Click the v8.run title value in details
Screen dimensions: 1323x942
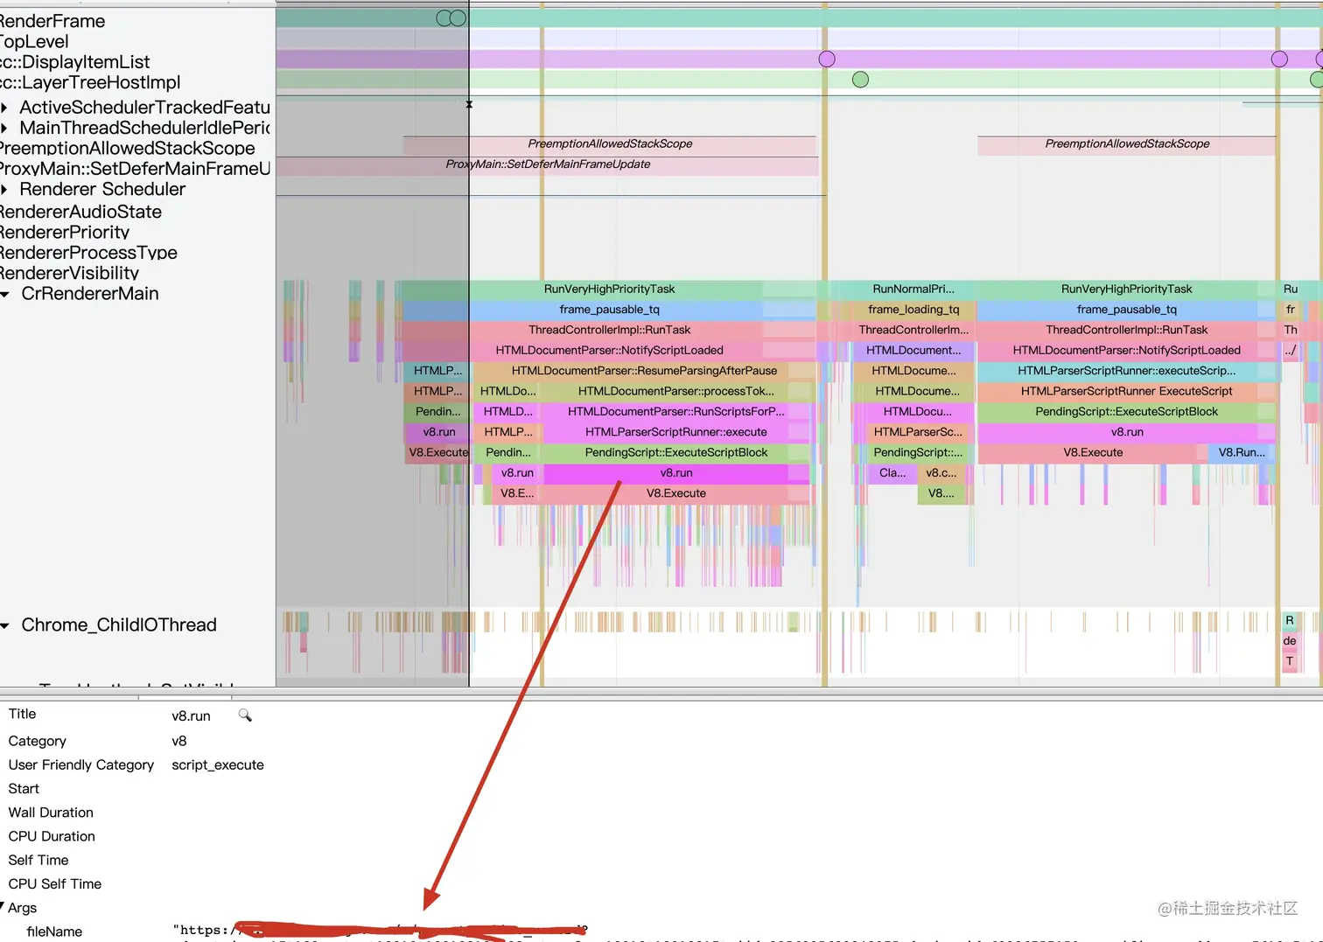[191, 715]
